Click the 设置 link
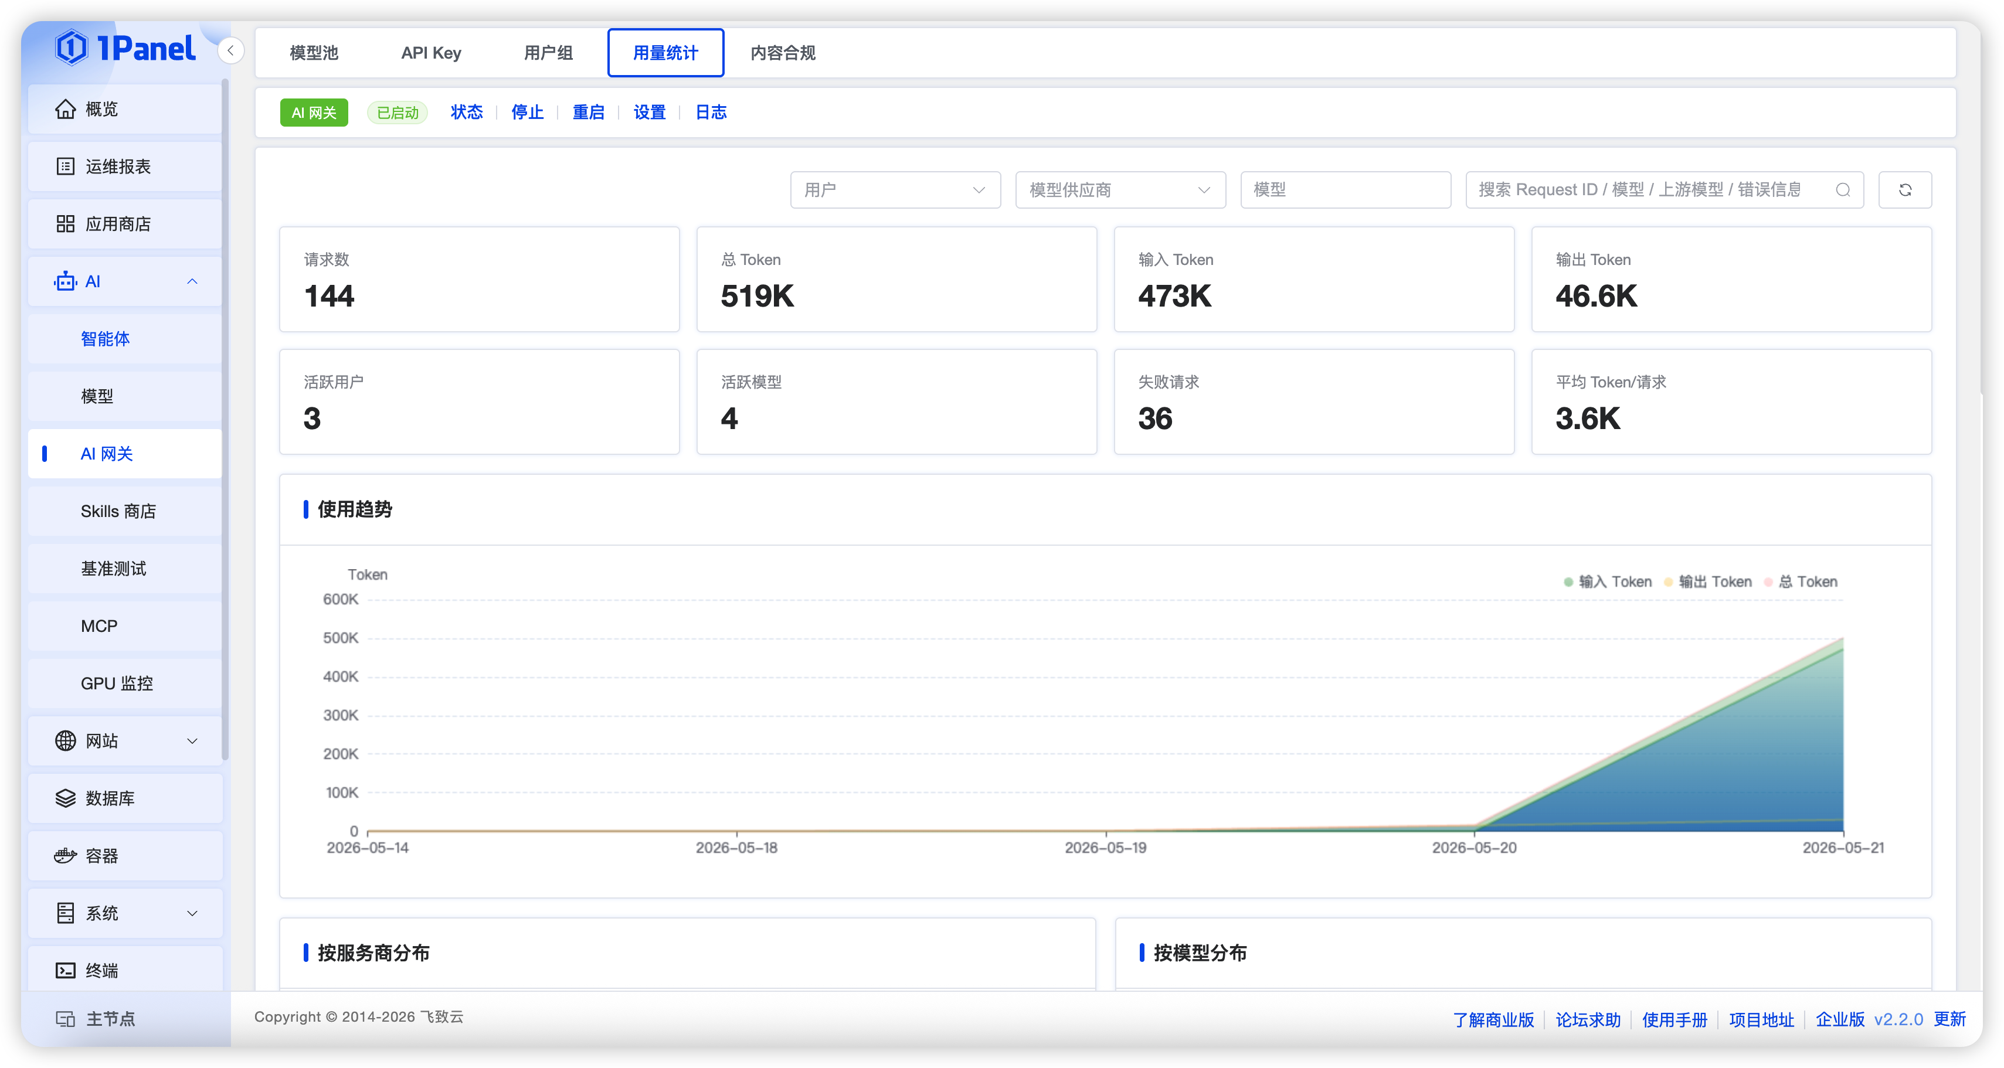The image size is (2004, 1068). [650, 113]
